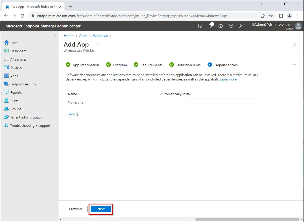
Task: Switch to the Requirements step
Action: point(148,65)
